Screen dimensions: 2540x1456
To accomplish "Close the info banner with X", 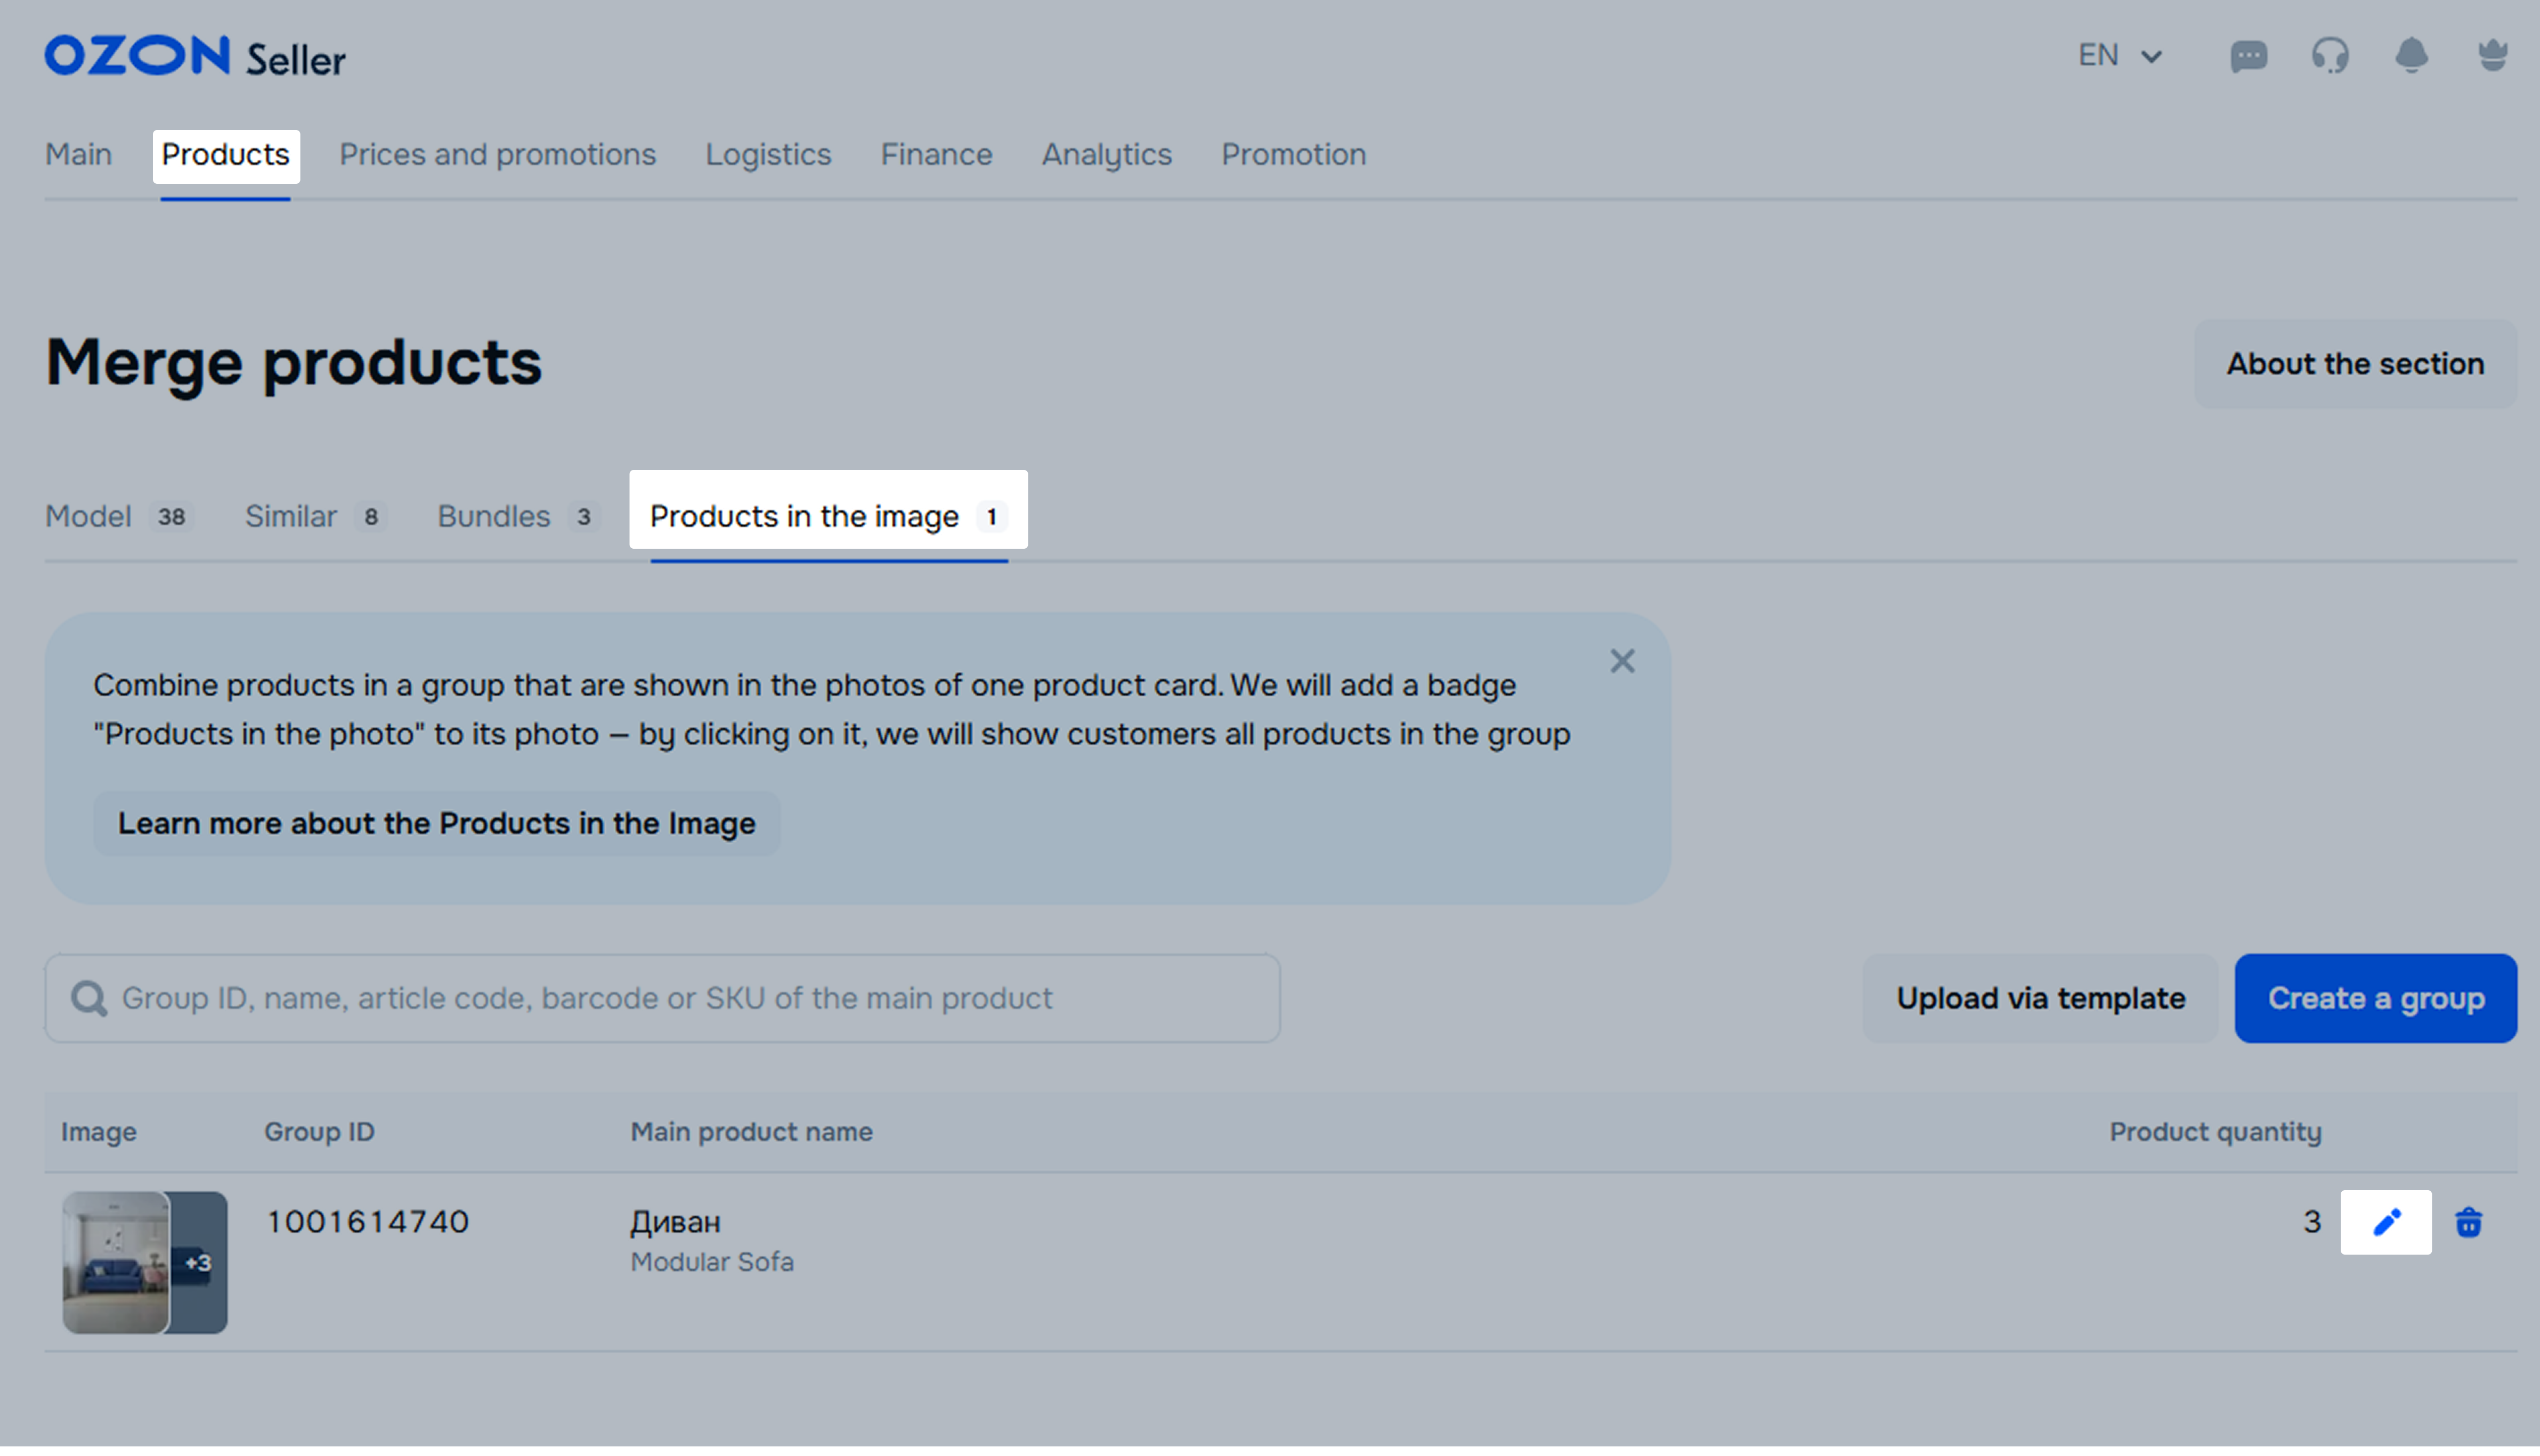I will tap(1622, 661).
